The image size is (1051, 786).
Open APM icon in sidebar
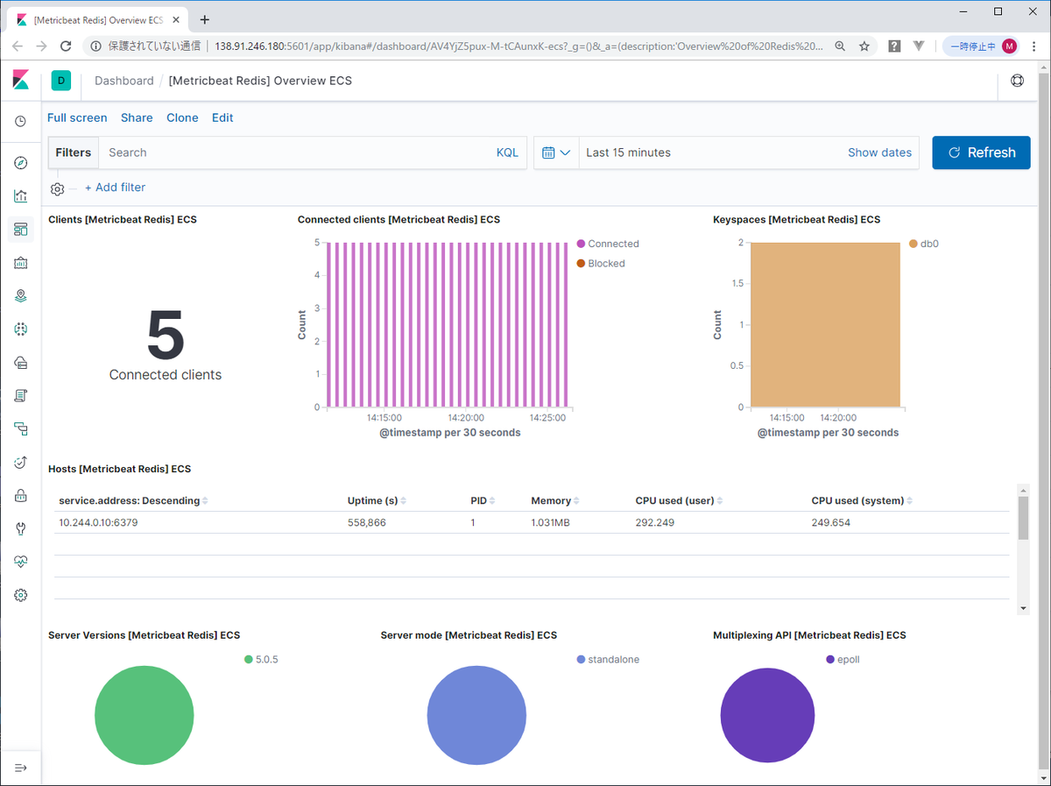pyautogui.click(x=21, y=429)
